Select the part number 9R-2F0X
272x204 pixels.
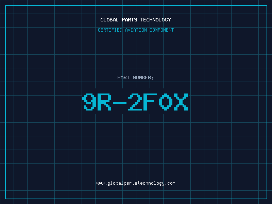[135, 102]
